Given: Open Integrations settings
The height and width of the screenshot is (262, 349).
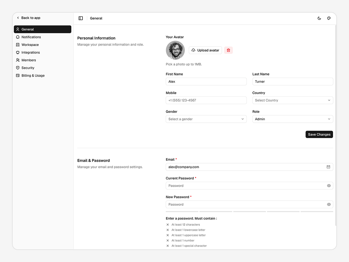Looking at the screenshot, I should (x=43, y=52).
